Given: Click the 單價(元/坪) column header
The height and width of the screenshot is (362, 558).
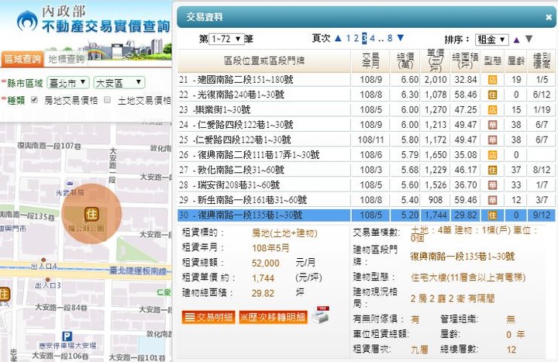Looking at the screenshot, I should coord(436,61).
